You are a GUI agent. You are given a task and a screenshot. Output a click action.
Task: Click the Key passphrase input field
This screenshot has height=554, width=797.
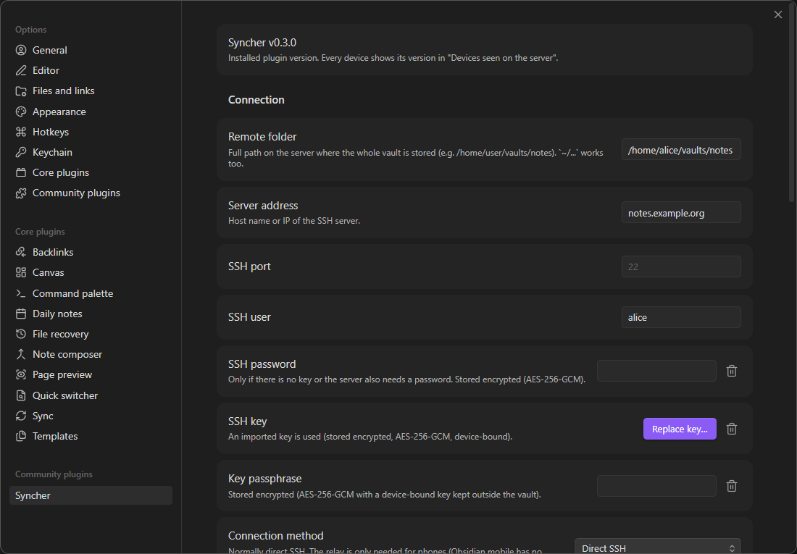point(656,486)
